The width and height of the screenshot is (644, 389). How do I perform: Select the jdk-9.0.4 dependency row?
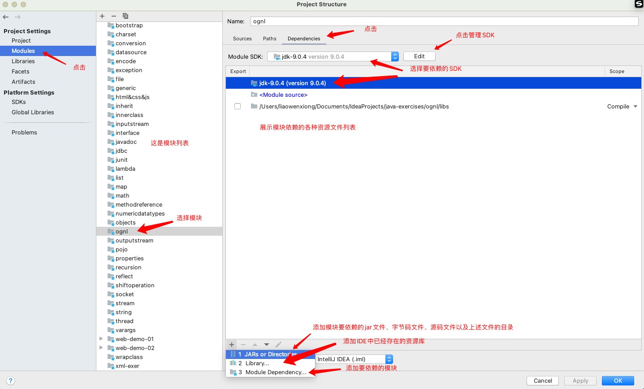coord(433,83)
